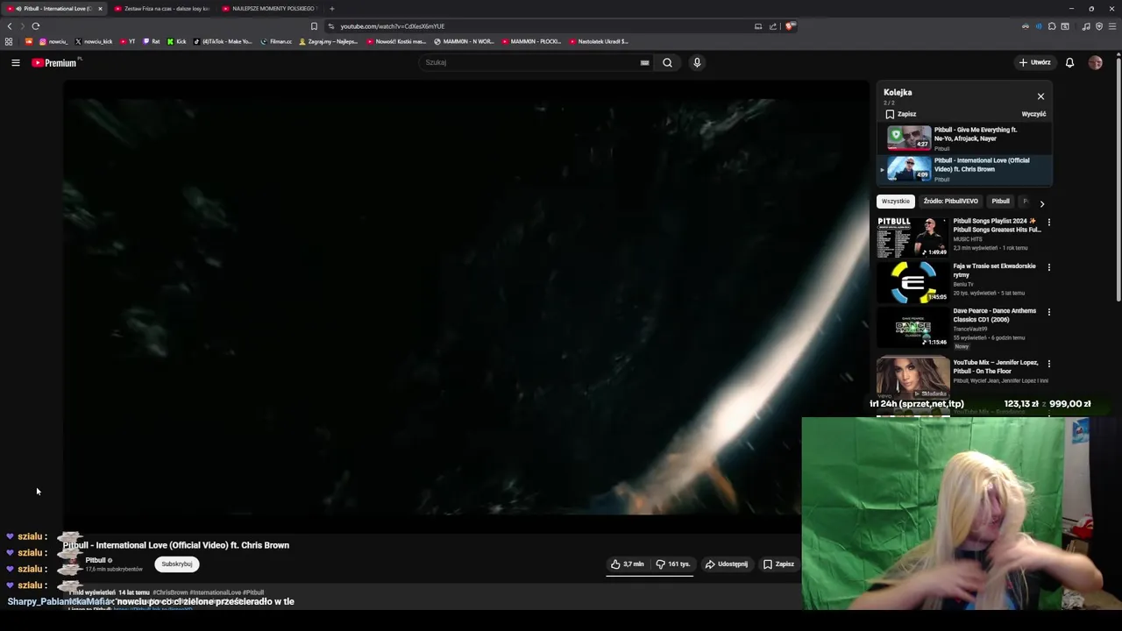1122x631 pixels.
Task: Clear the queue with Wyczyść
Action: click(1033, 114)
